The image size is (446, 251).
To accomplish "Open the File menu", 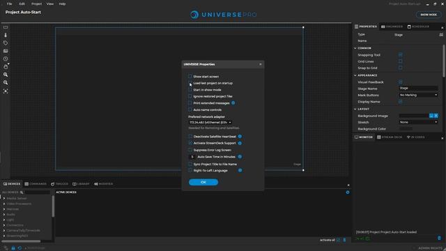I will tap(9, 4).
